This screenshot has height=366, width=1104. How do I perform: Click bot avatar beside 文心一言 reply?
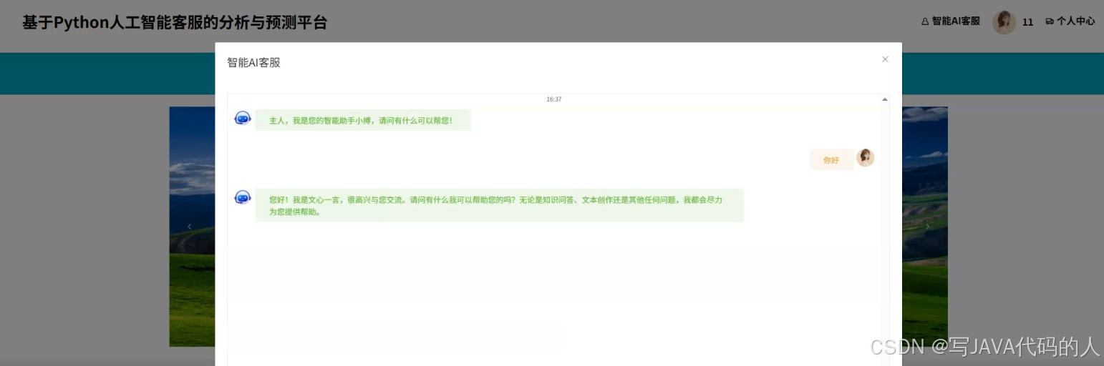[x=243, y=197]
